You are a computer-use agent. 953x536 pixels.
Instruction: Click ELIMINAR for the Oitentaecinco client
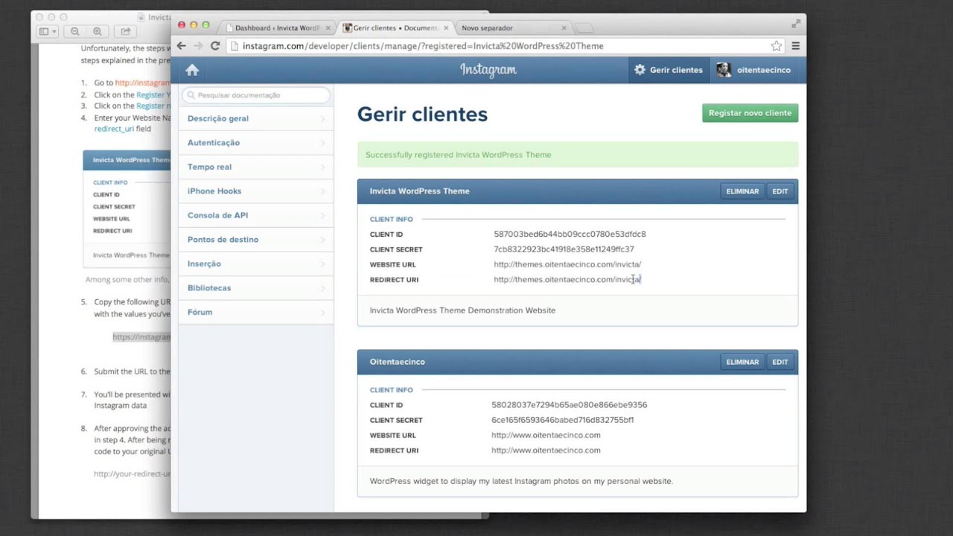(742, 362)
